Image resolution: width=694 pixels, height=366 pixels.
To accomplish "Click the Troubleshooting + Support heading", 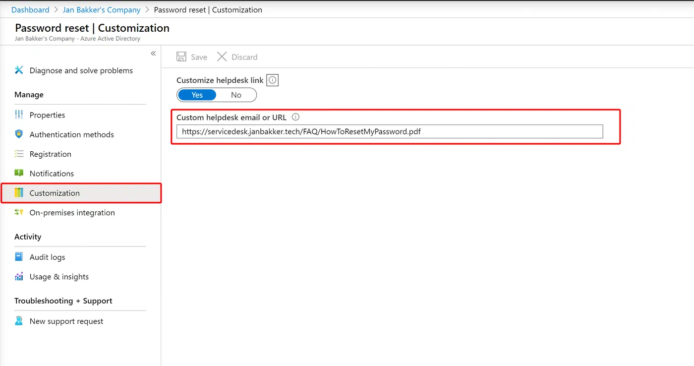I will (x=63, y=301).
